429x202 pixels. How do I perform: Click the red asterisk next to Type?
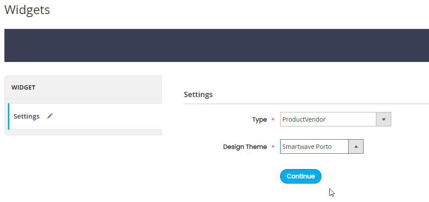point(273,119)
